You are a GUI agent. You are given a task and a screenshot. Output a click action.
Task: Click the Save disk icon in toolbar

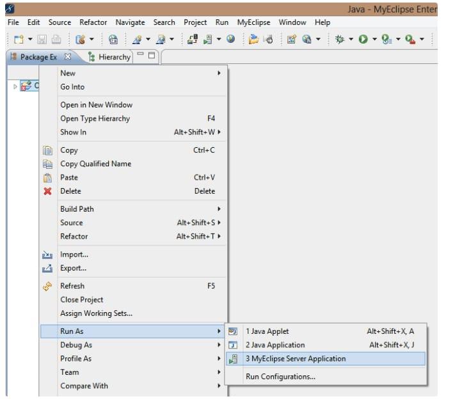[x=43, y=40]
